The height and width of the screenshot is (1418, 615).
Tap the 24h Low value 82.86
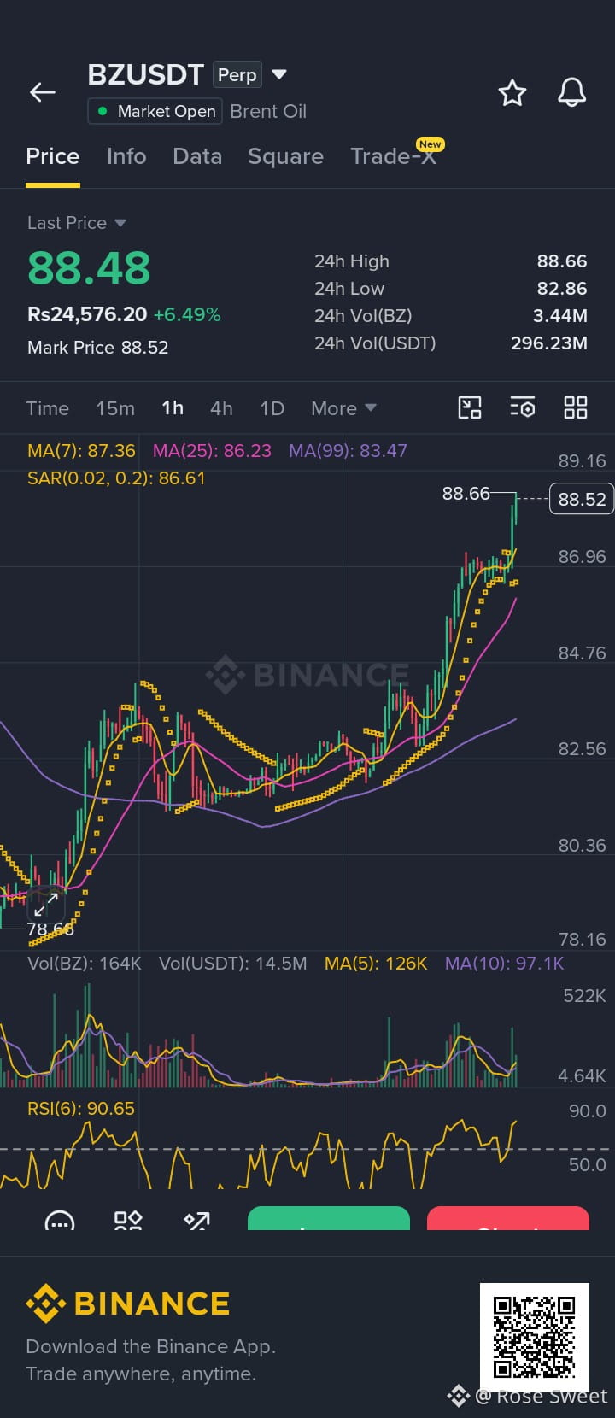tap(562, 289)
